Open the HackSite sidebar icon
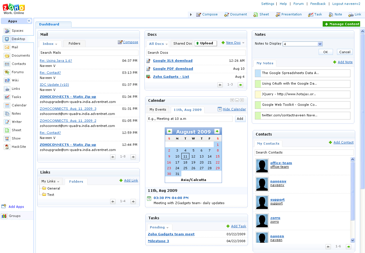The image size is (365, 253). tap(7, 147)
